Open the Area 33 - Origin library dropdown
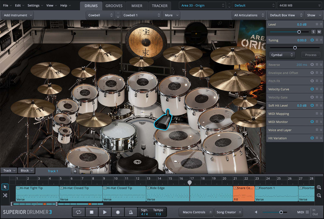 (202, 6)
